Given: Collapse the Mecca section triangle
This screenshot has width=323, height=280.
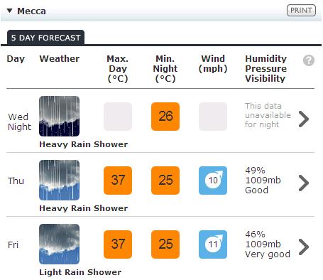Looking at the screenshot, I should click(9, 11).
